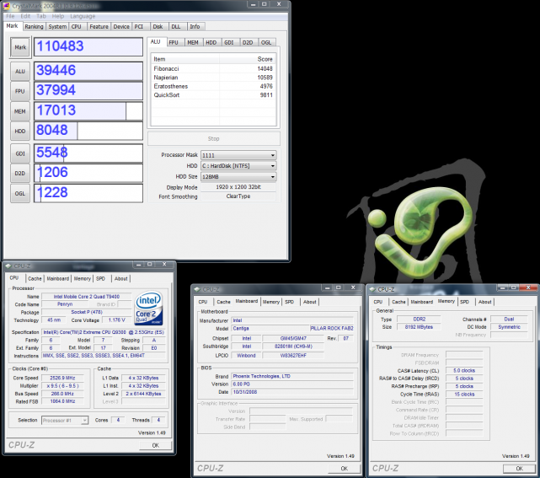This screenshot has height=478, width=540.
Task: Switch to the Feature tab
Action: (99, 26)
